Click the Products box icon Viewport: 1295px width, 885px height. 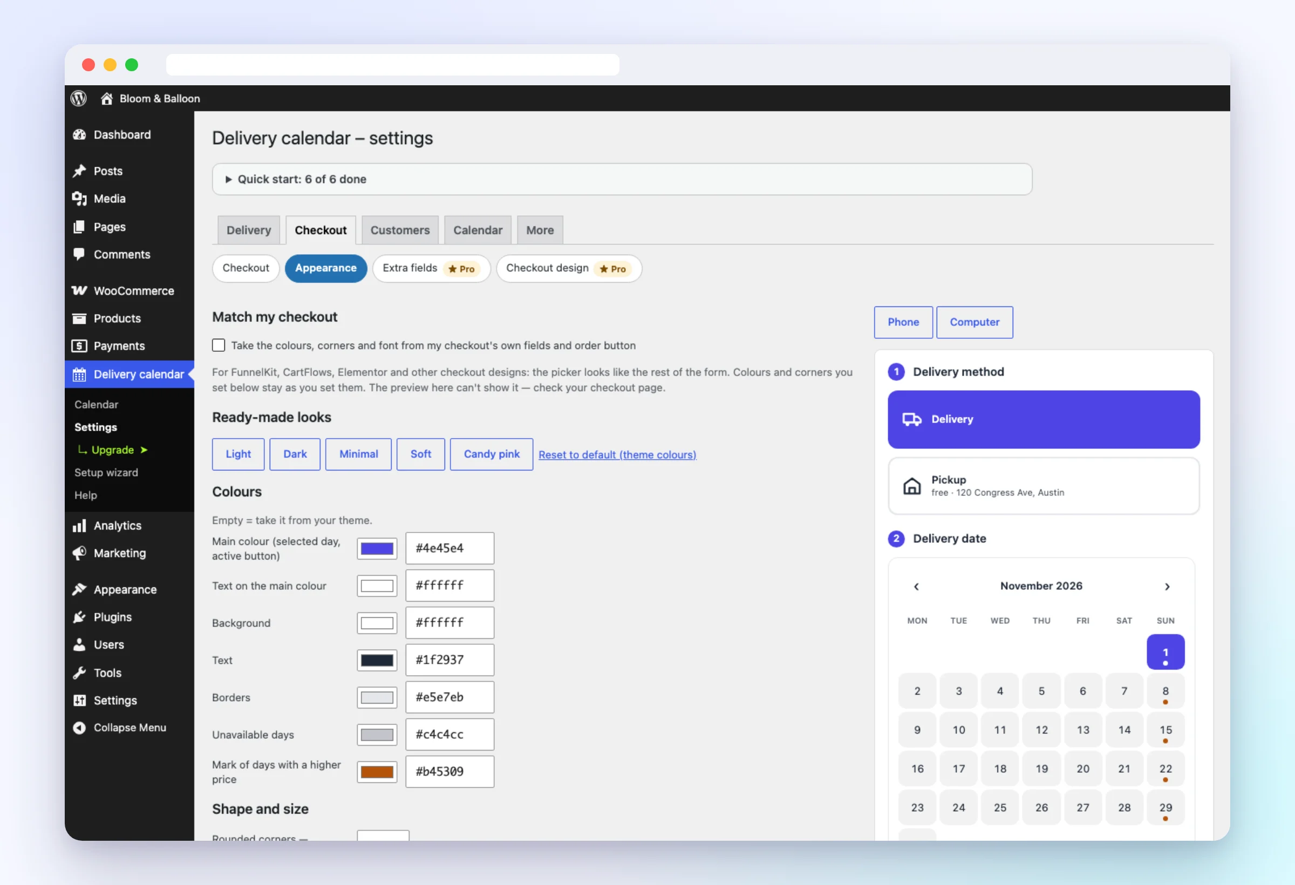tap(79, 318)
